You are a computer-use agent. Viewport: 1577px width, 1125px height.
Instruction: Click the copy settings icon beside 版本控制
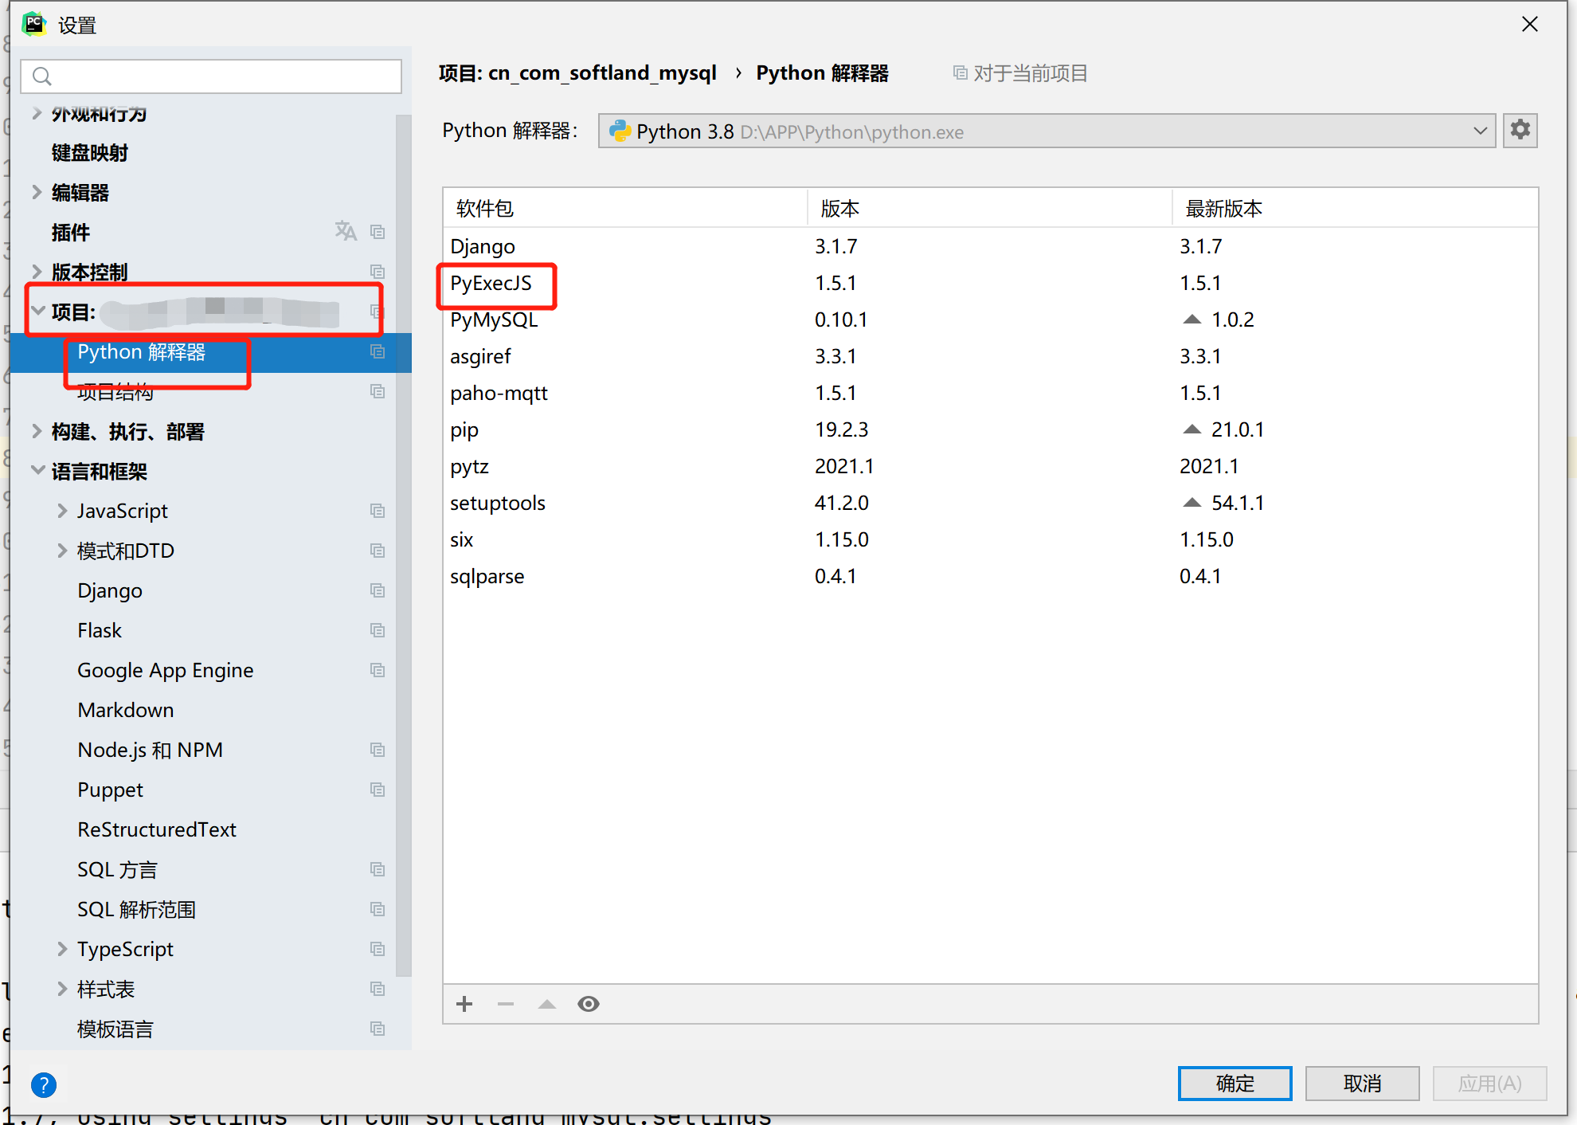click(378, 272)
